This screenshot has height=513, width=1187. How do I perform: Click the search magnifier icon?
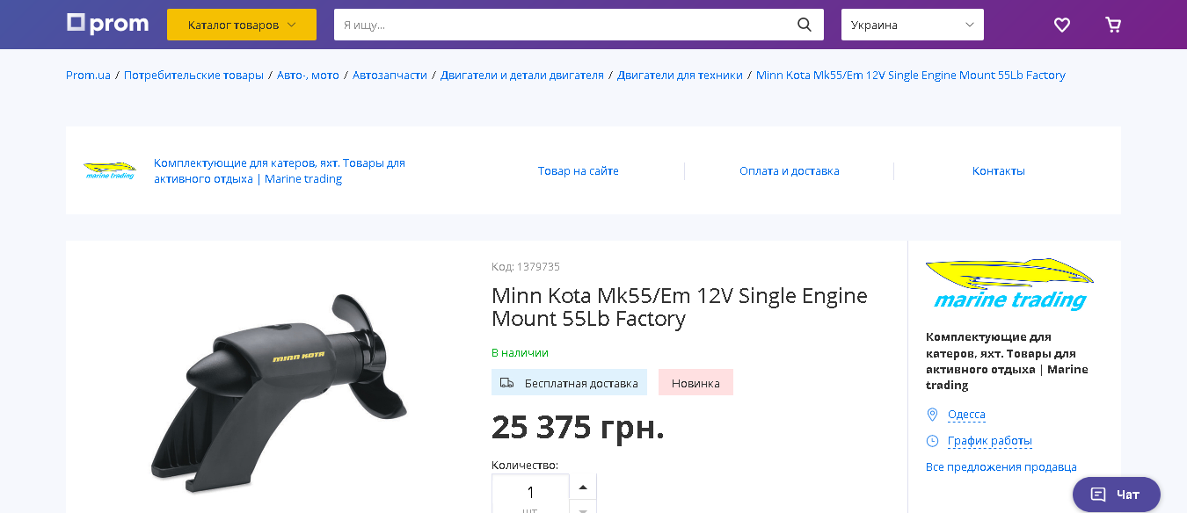point(805,25)
